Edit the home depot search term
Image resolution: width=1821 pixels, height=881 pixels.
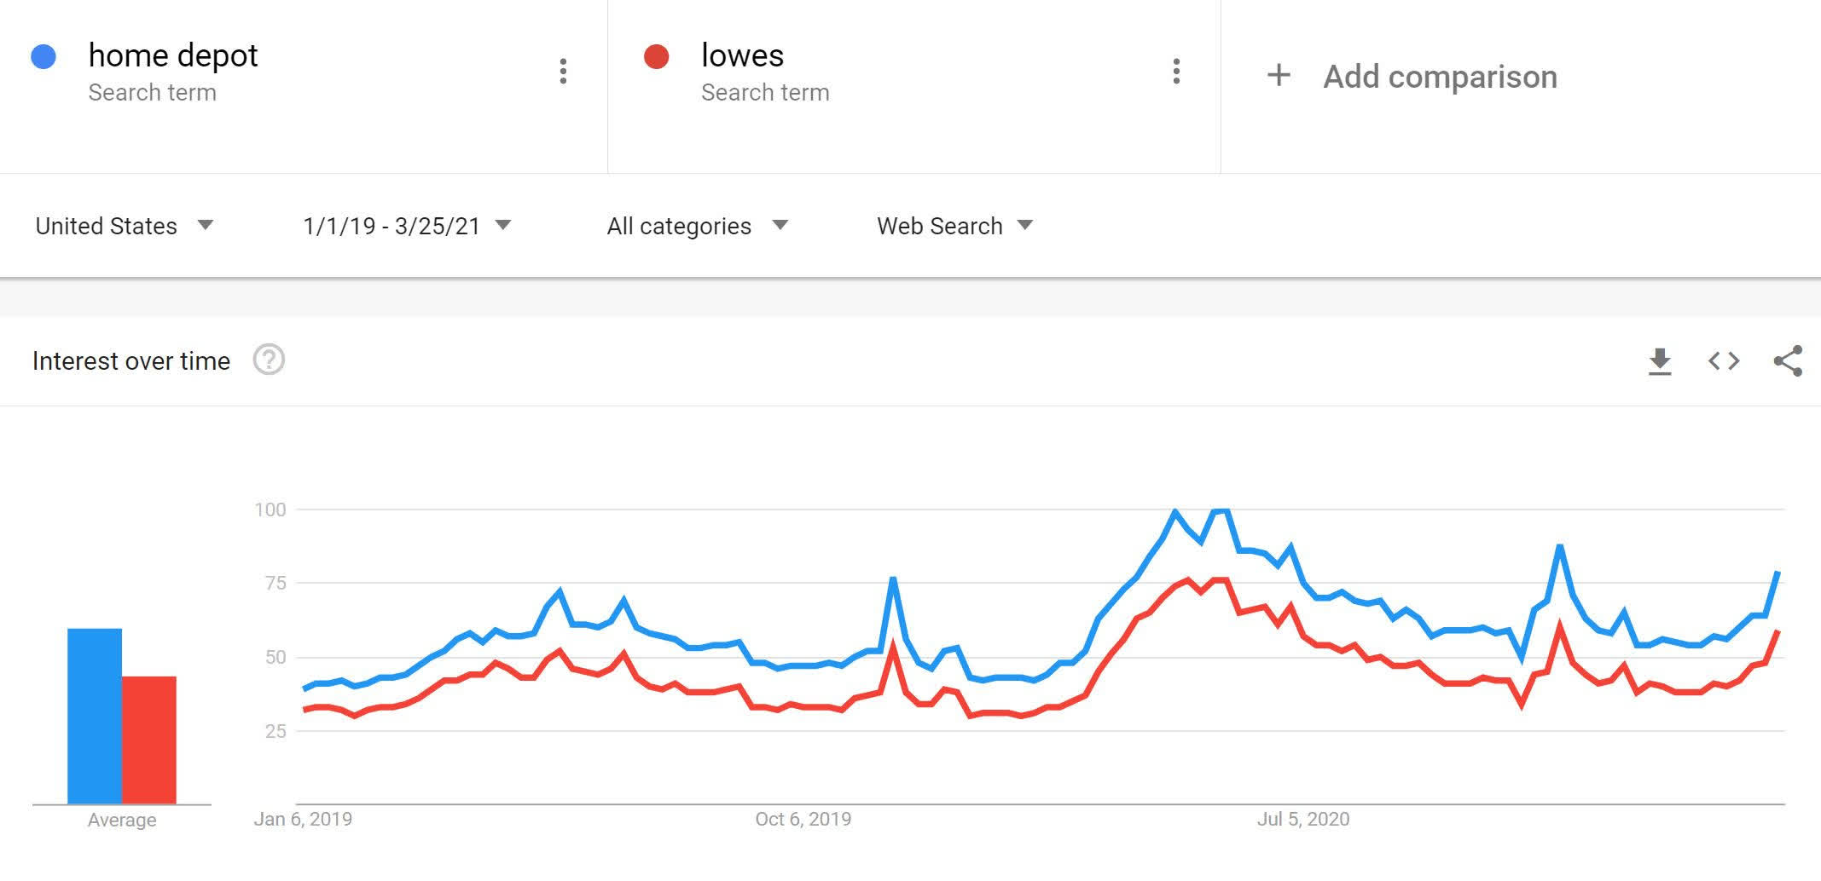pos(172,56)
